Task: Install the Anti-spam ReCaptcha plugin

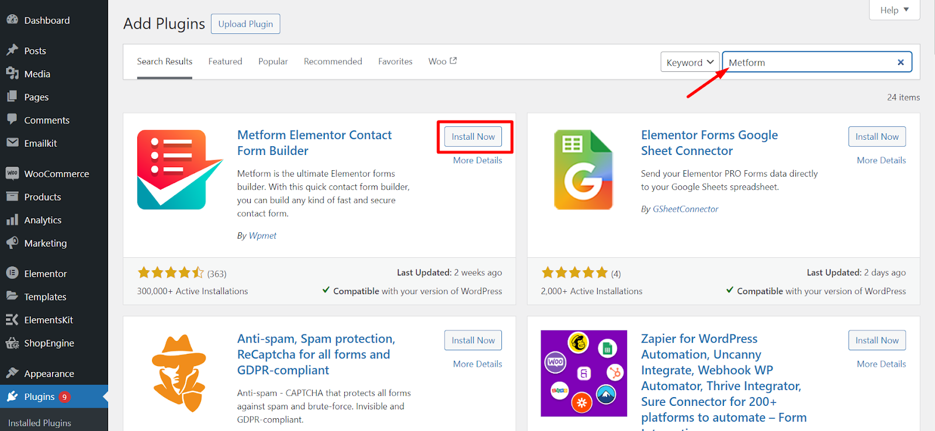Action: [x=473, y=340]
